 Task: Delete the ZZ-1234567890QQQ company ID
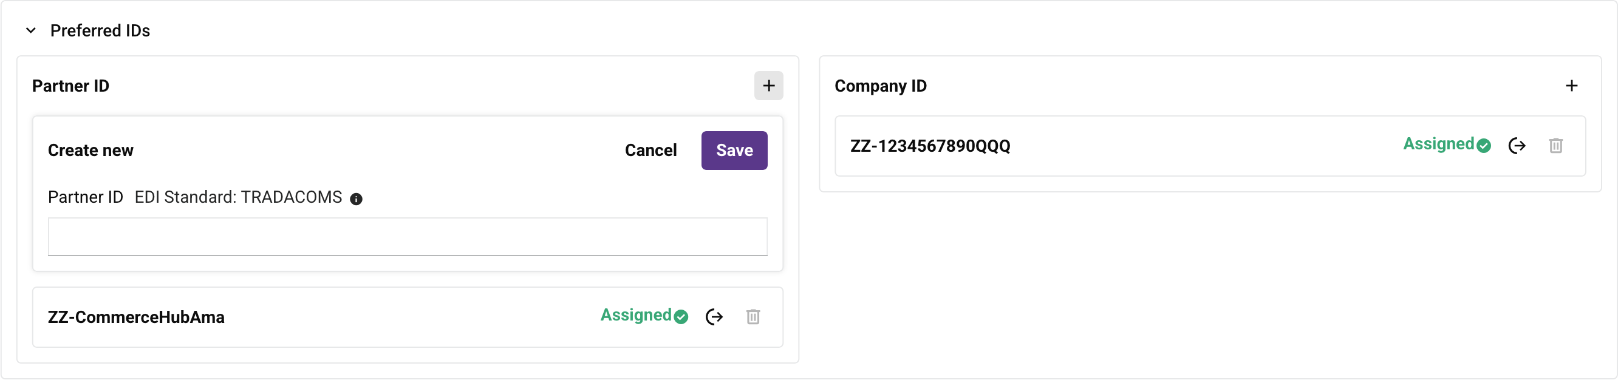click(1556, 146)
